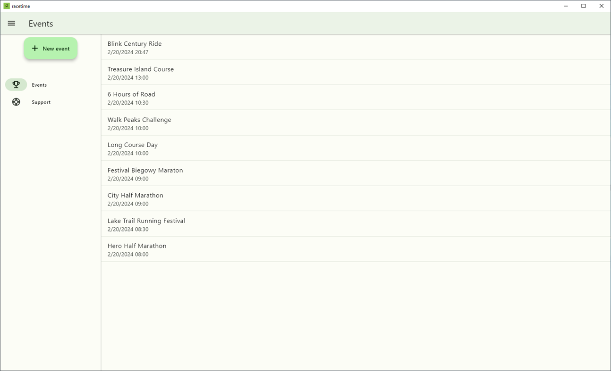Screen dimensions: 611x371
Task: Switch to the Events section
Action: (39, 85)
